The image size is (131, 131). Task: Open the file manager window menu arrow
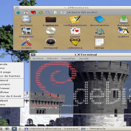[17, 8]
